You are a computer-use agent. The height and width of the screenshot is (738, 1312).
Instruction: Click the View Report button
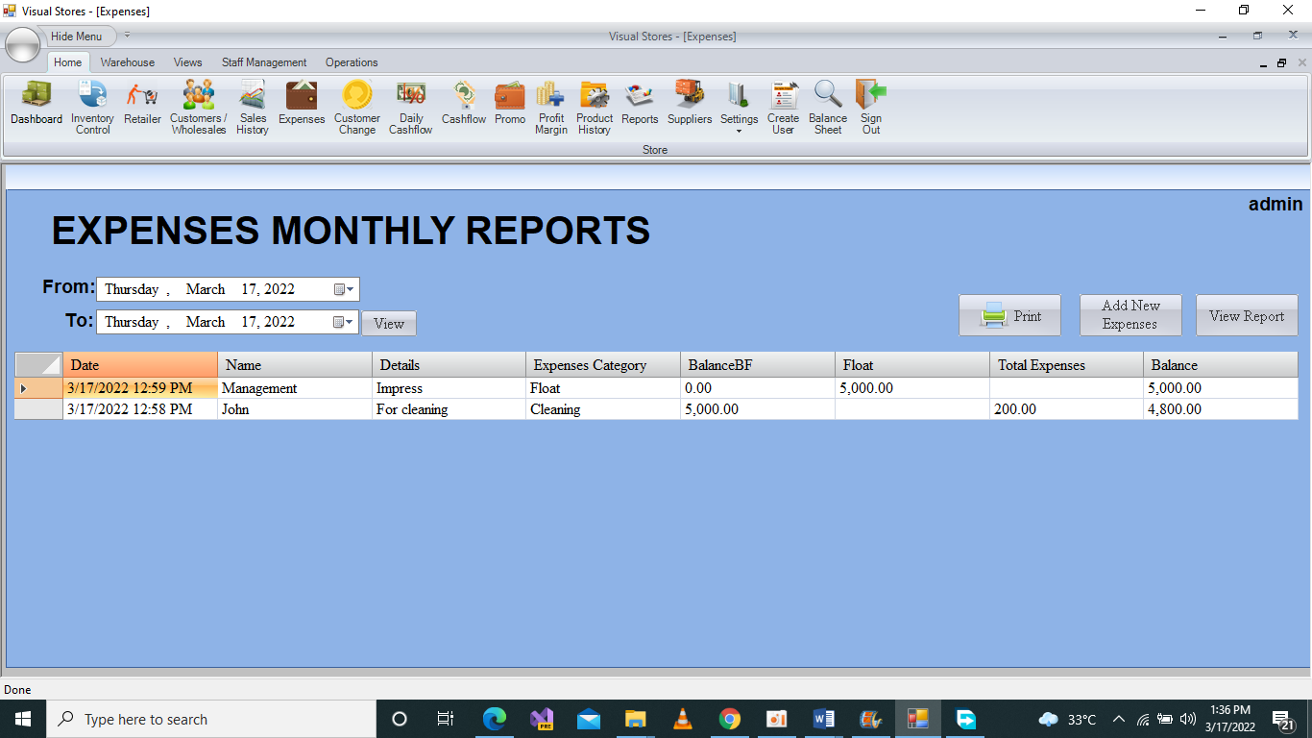click(x=1247, y=315)
